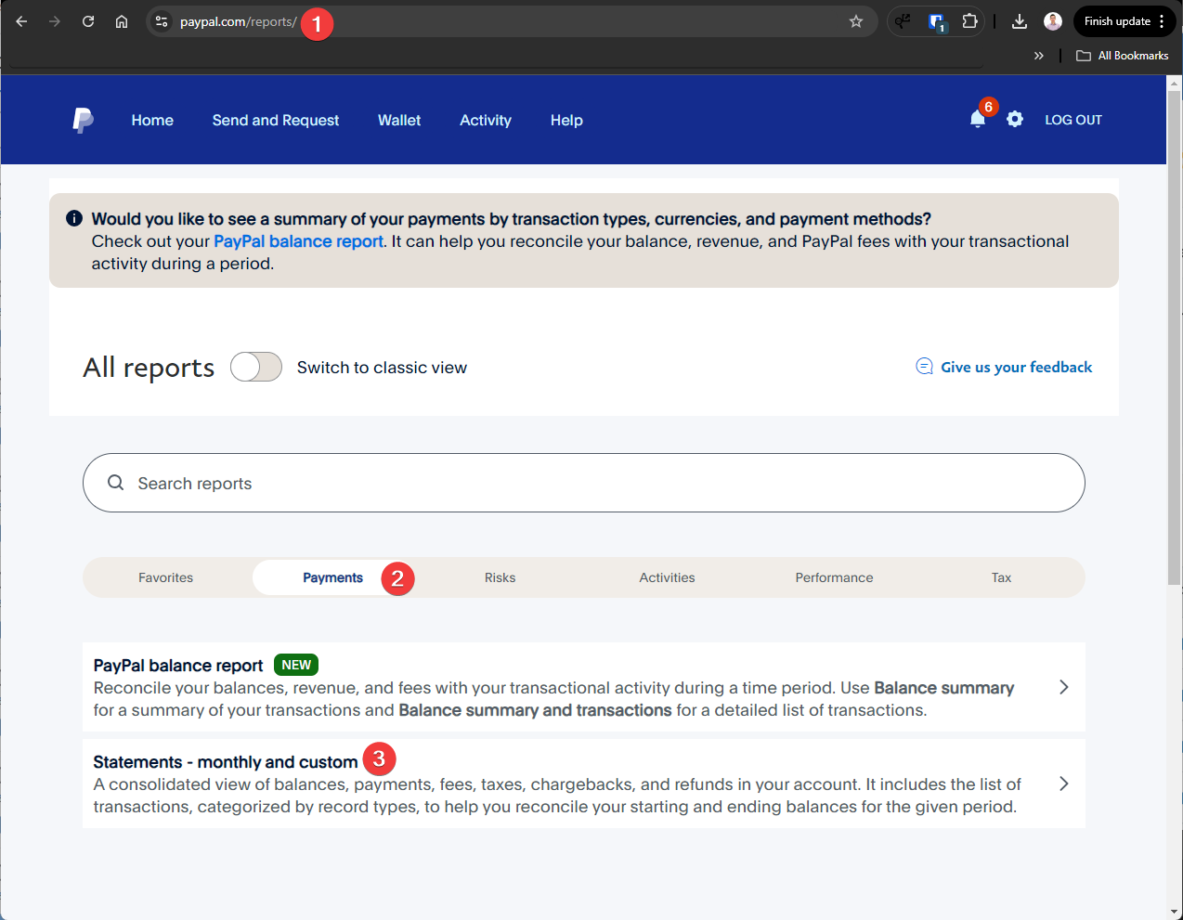Open the Help menu item
This screenshot has height=920, width=1183.
coord(566,121)
